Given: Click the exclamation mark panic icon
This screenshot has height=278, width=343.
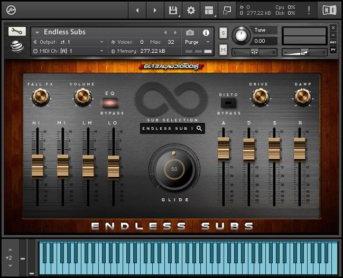Looking at the screenshot, I should (x=309, y=10).
